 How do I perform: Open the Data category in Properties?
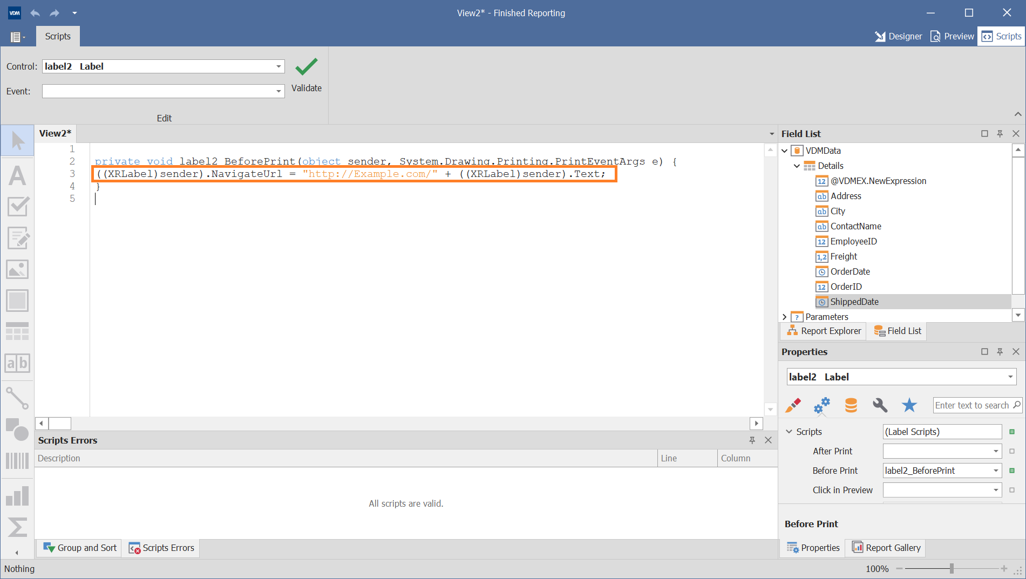click(851, 406)
